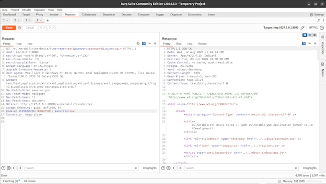Click the Send request settings gear icon
This screenshot has height=184, width=326.
[19, 28]
